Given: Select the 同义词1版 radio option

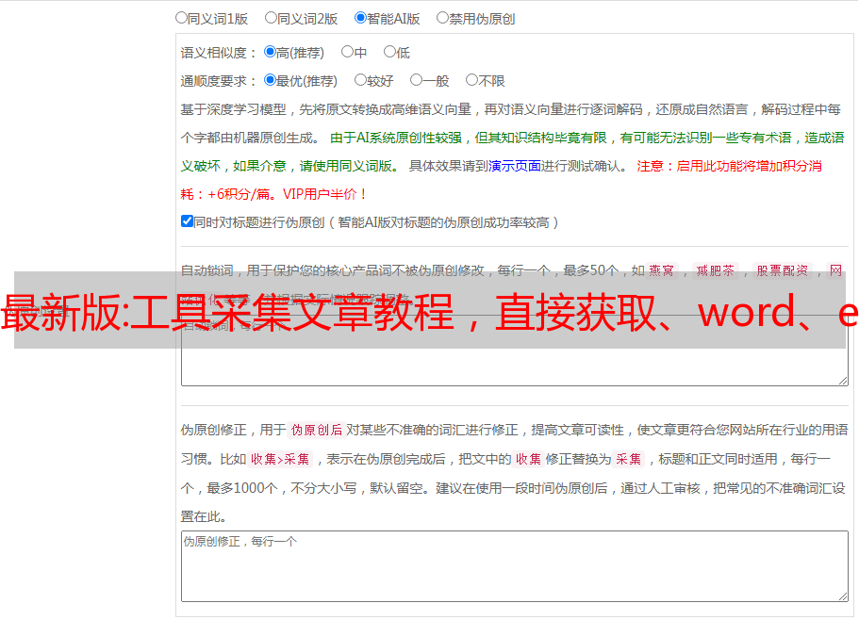Looking at the screenshot, I should click(181, 18).
